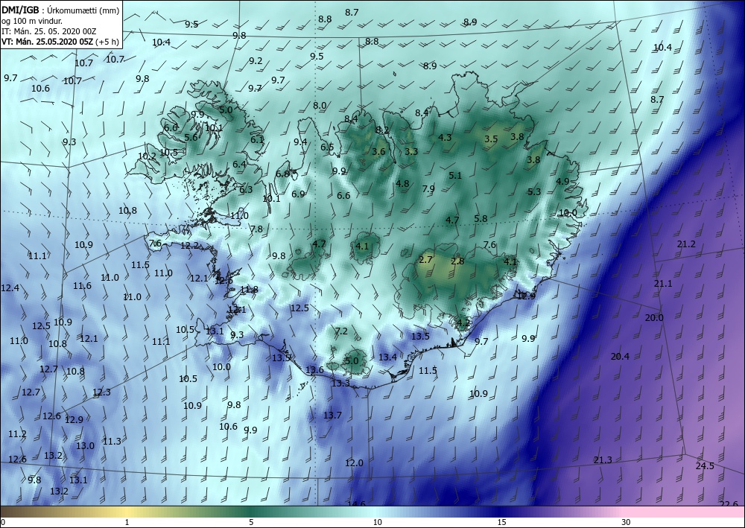Screen dimensions: 745x528
Task: Click the map value 5.3
Action: (x=534, y=192)
